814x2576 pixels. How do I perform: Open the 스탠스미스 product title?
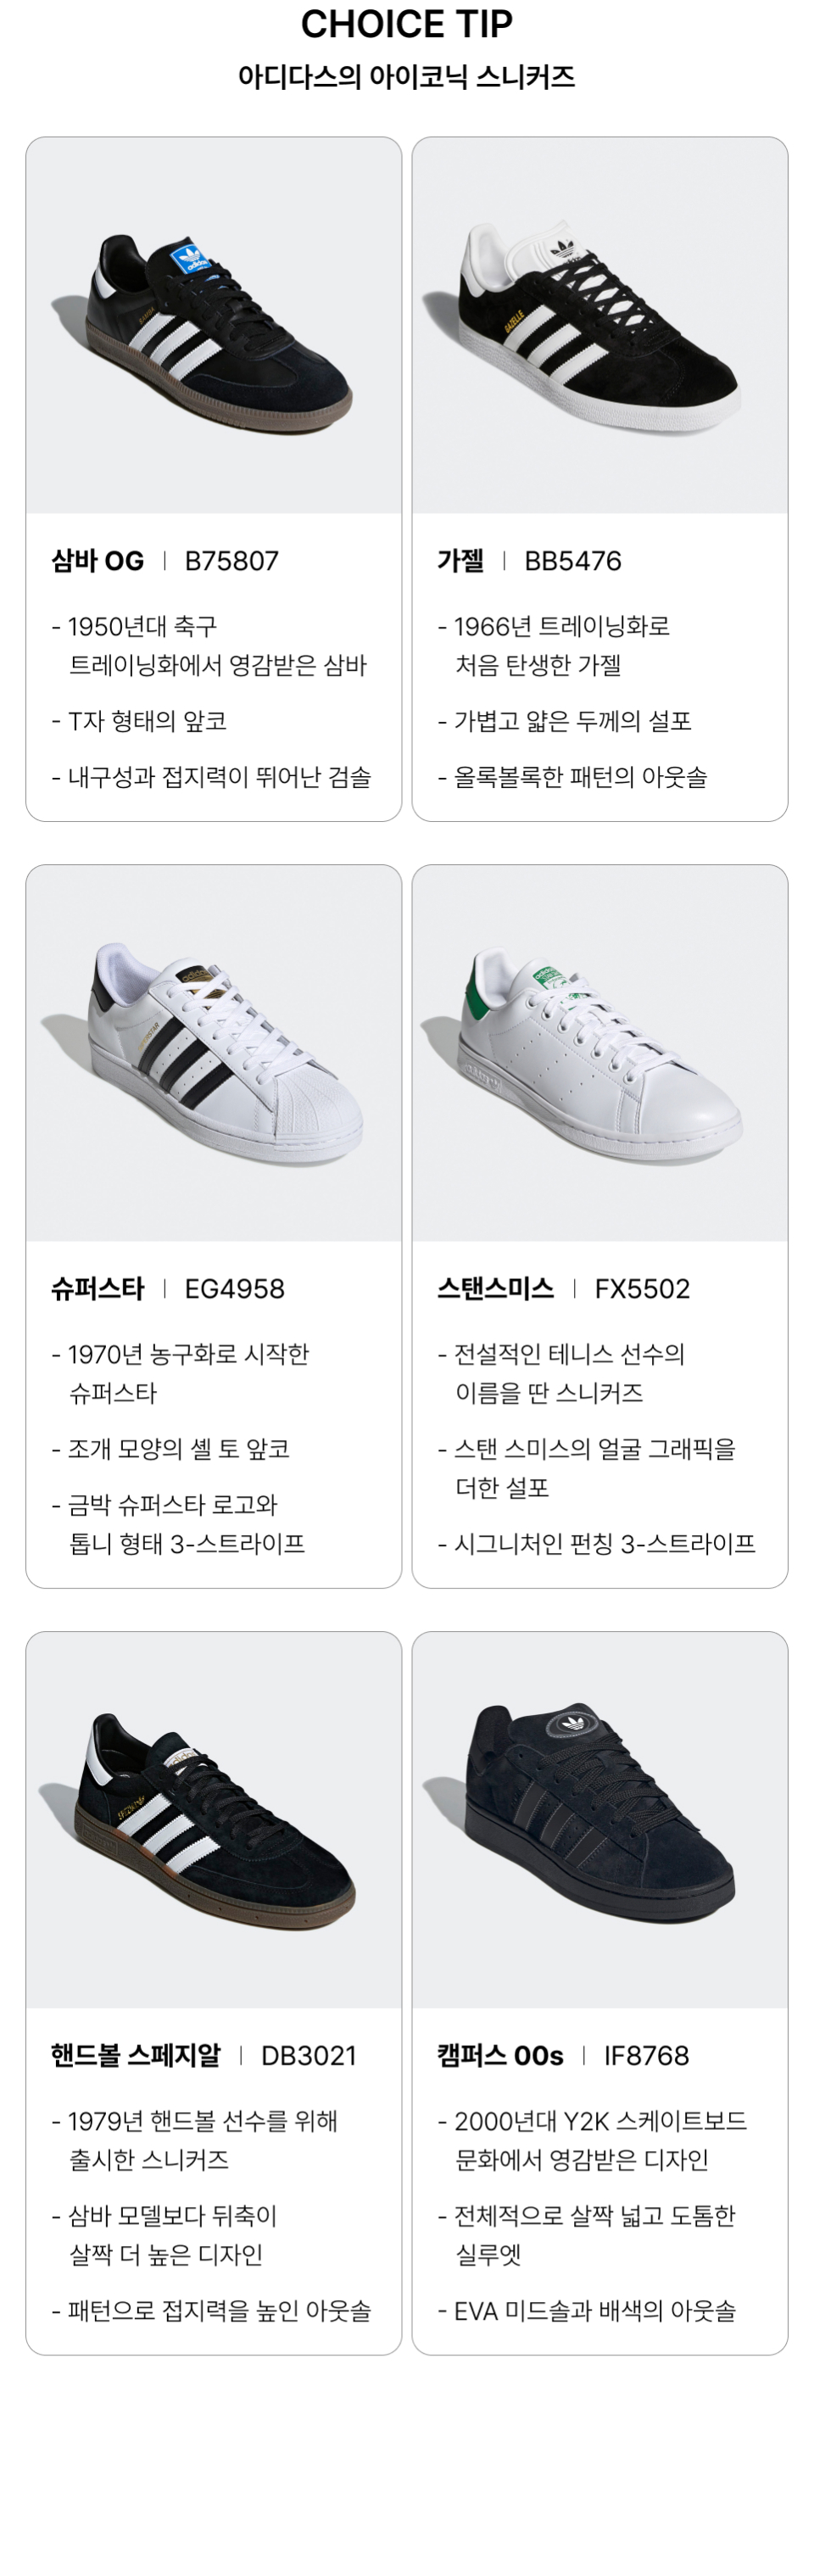(495, 1288)
